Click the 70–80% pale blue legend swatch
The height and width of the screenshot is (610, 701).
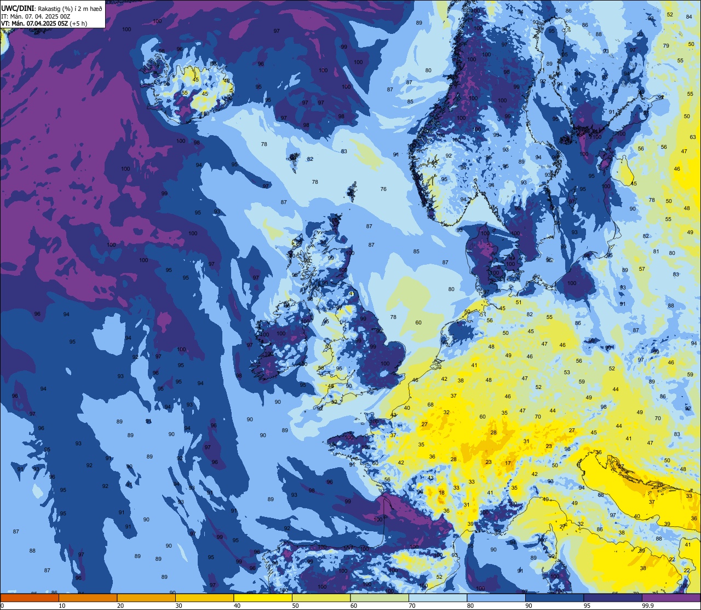click(438, 597)
